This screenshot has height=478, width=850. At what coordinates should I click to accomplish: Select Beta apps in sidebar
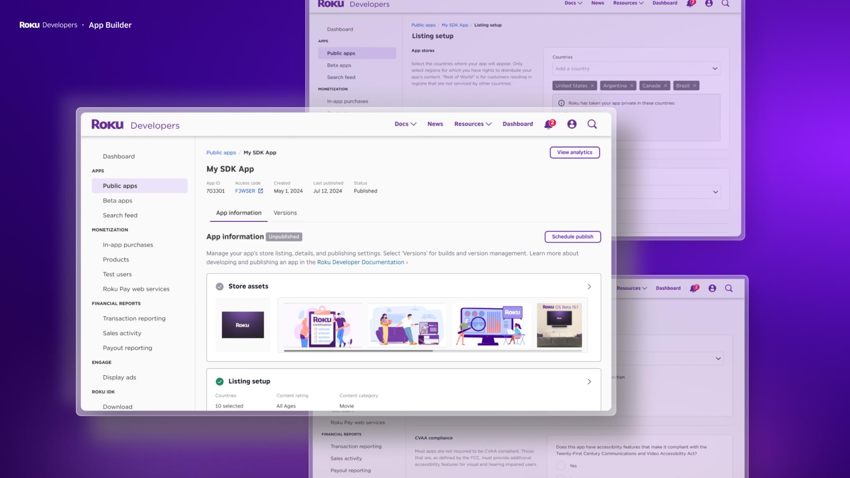click(117, 201)
